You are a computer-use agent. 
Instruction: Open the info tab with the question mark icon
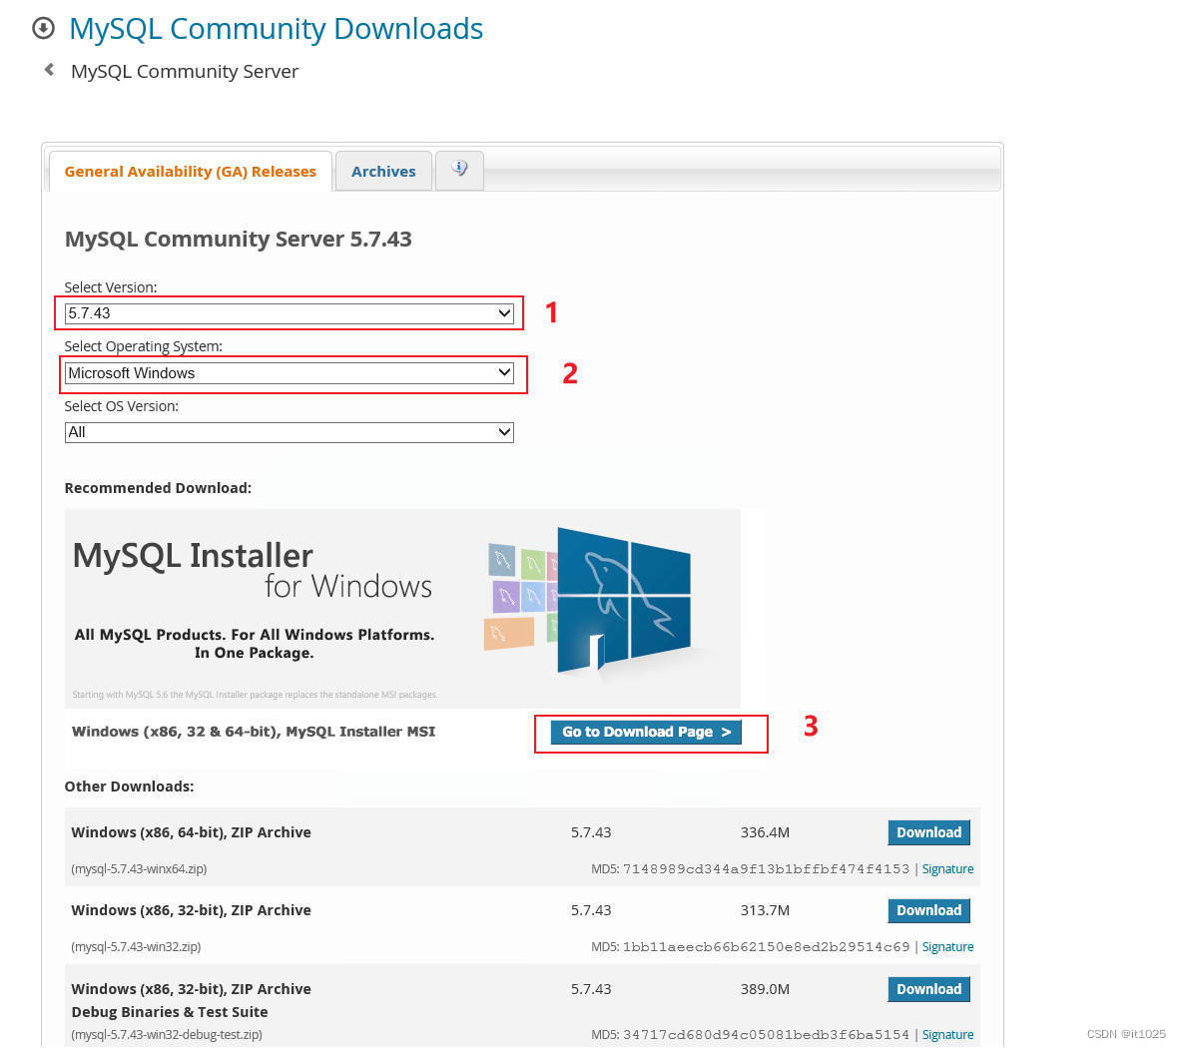pyautogui.click(x=458, y=170)
